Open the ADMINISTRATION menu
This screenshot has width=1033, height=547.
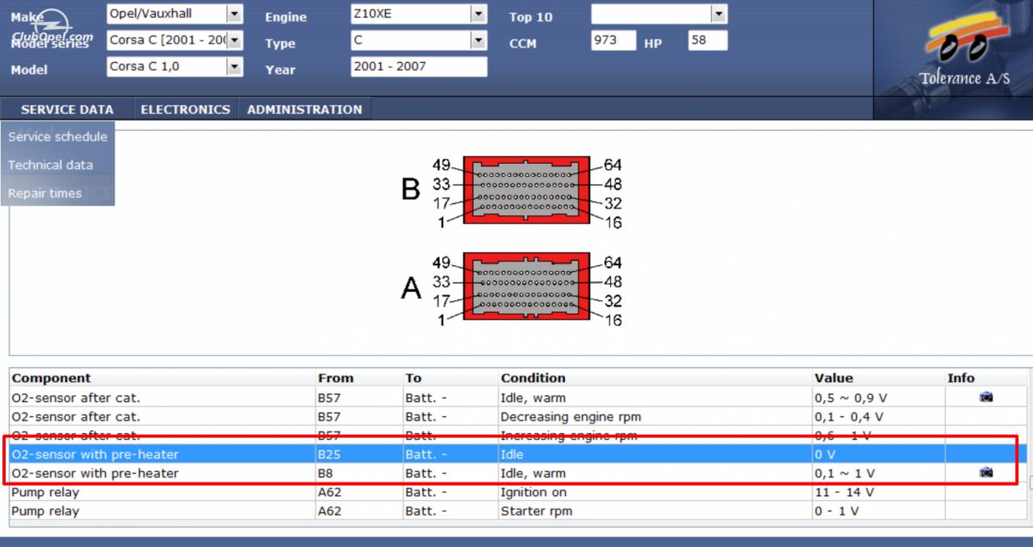coord(304,110)
